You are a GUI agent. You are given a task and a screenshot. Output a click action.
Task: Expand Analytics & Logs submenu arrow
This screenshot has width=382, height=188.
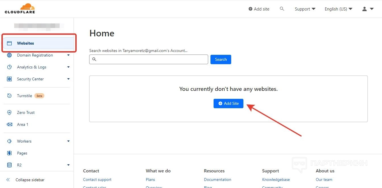68,67
